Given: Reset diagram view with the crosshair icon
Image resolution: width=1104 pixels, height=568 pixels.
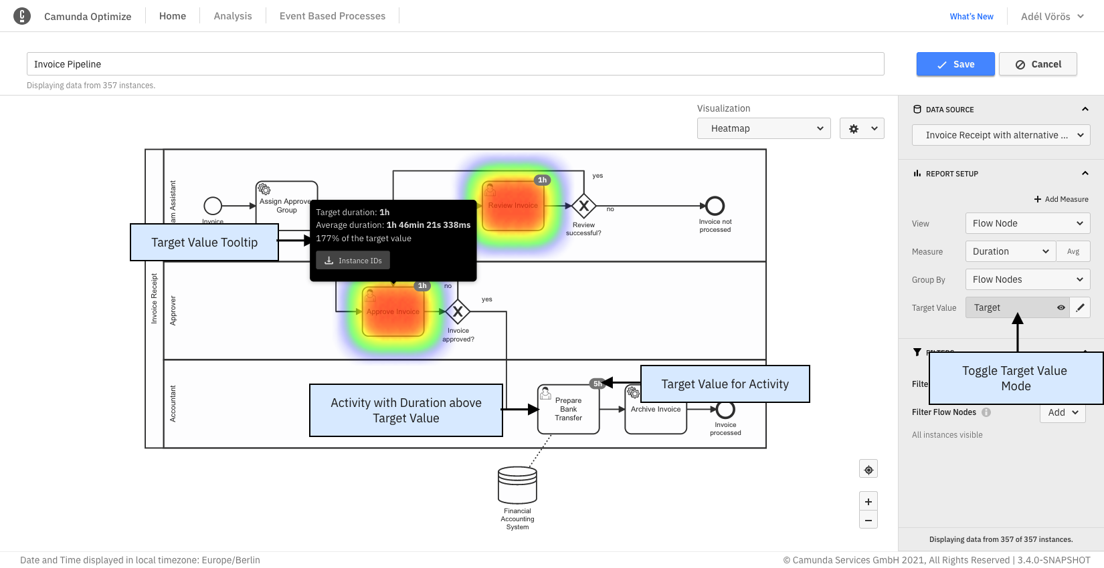Looking at the screenshot, I should pos(868,470).
